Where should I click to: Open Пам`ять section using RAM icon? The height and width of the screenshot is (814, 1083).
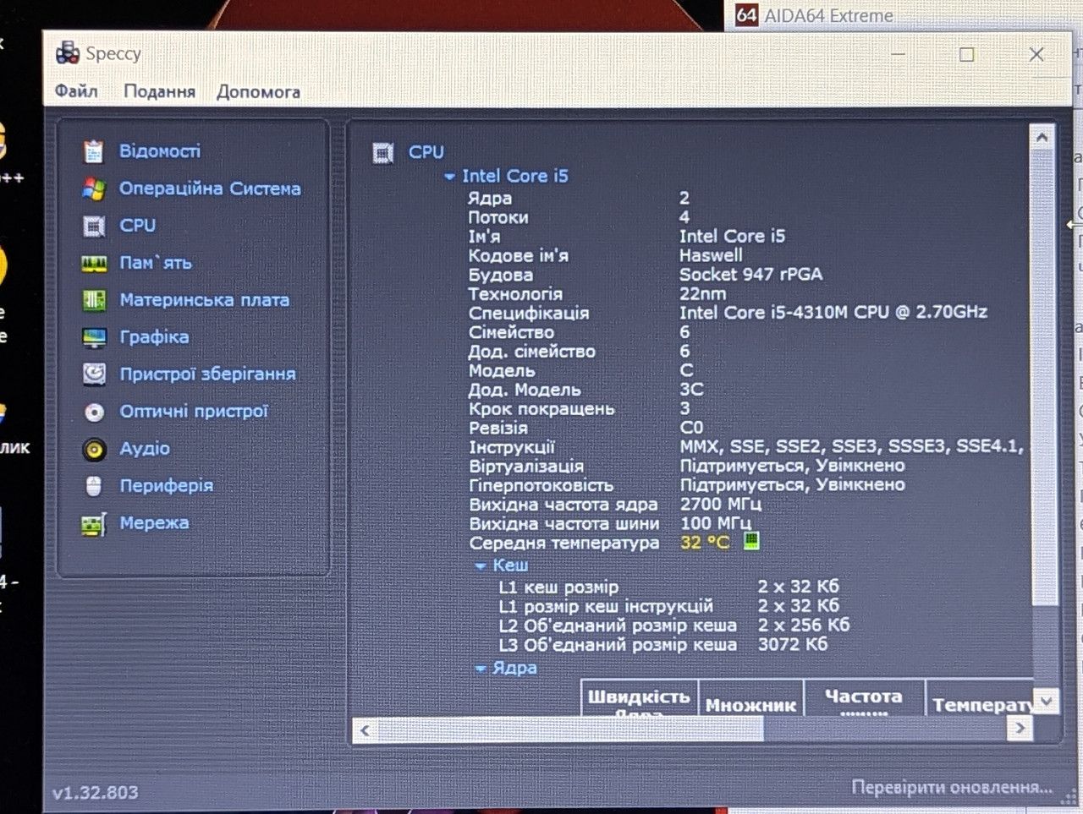coord(93,264)
